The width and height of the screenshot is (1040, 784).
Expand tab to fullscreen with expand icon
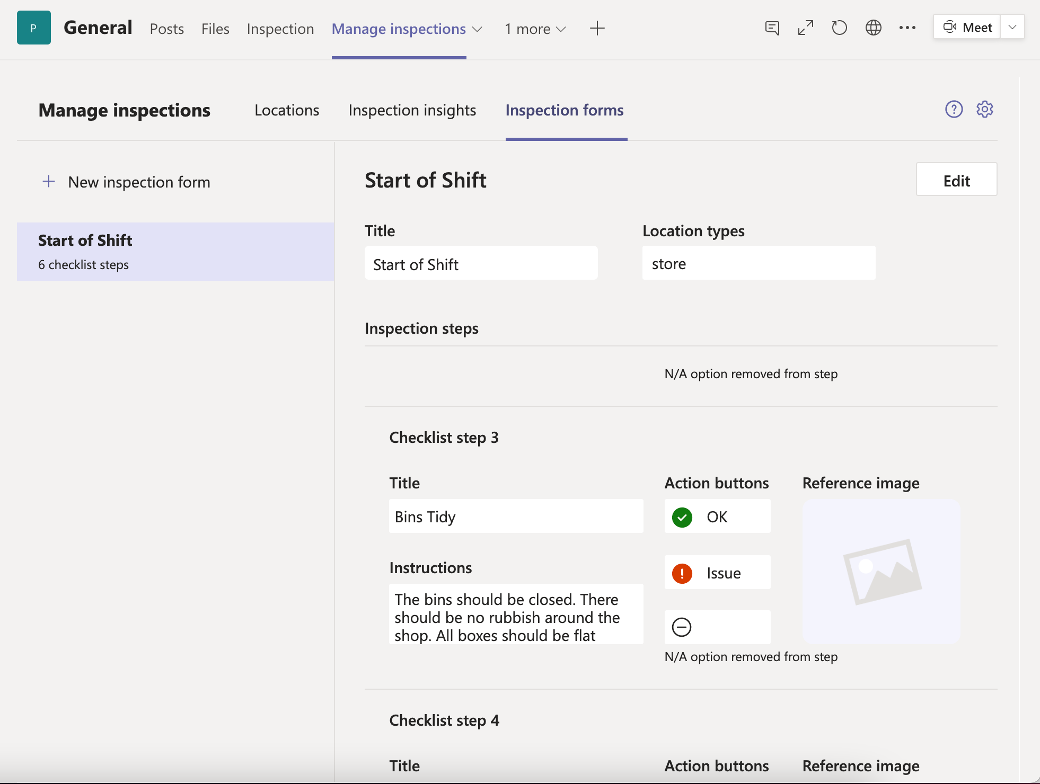pyautogui.click(x=805, y=27)
